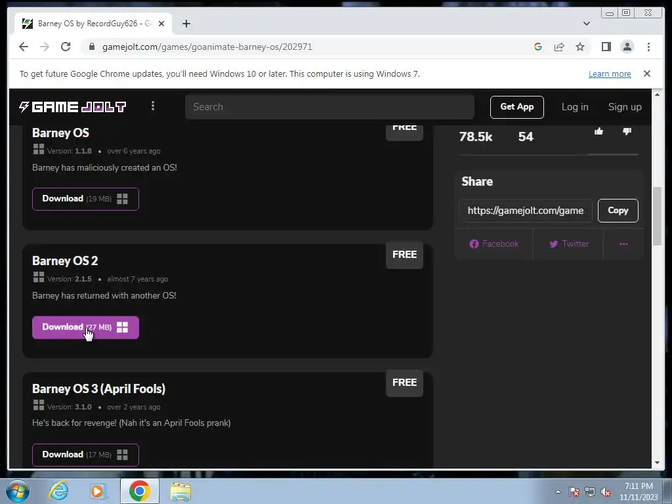Click the Windows icon beside Version 2.1.5
This screenshot has height=504, width=672.
point(39,278)
